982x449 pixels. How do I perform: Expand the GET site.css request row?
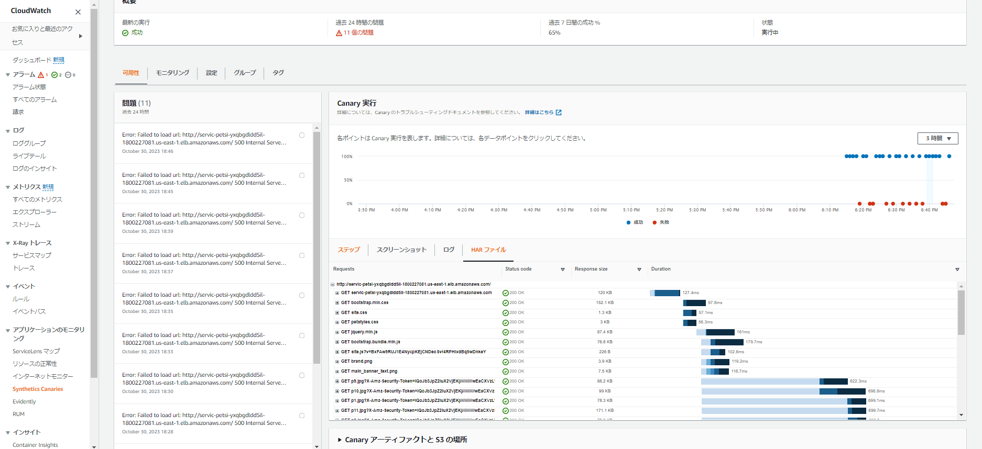click(x=337, y=313)
